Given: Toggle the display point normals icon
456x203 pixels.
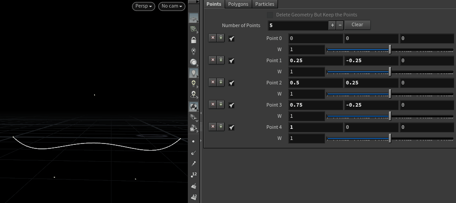Looking at the screenshot, I should (194, 153).
